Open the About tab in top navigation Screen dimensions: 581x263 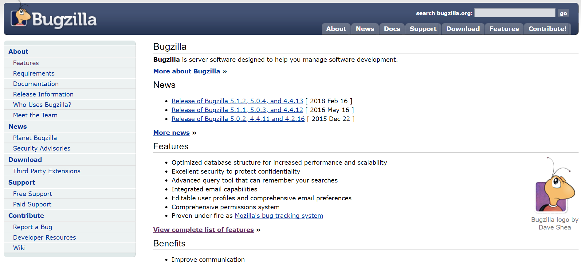coord(336,29)
